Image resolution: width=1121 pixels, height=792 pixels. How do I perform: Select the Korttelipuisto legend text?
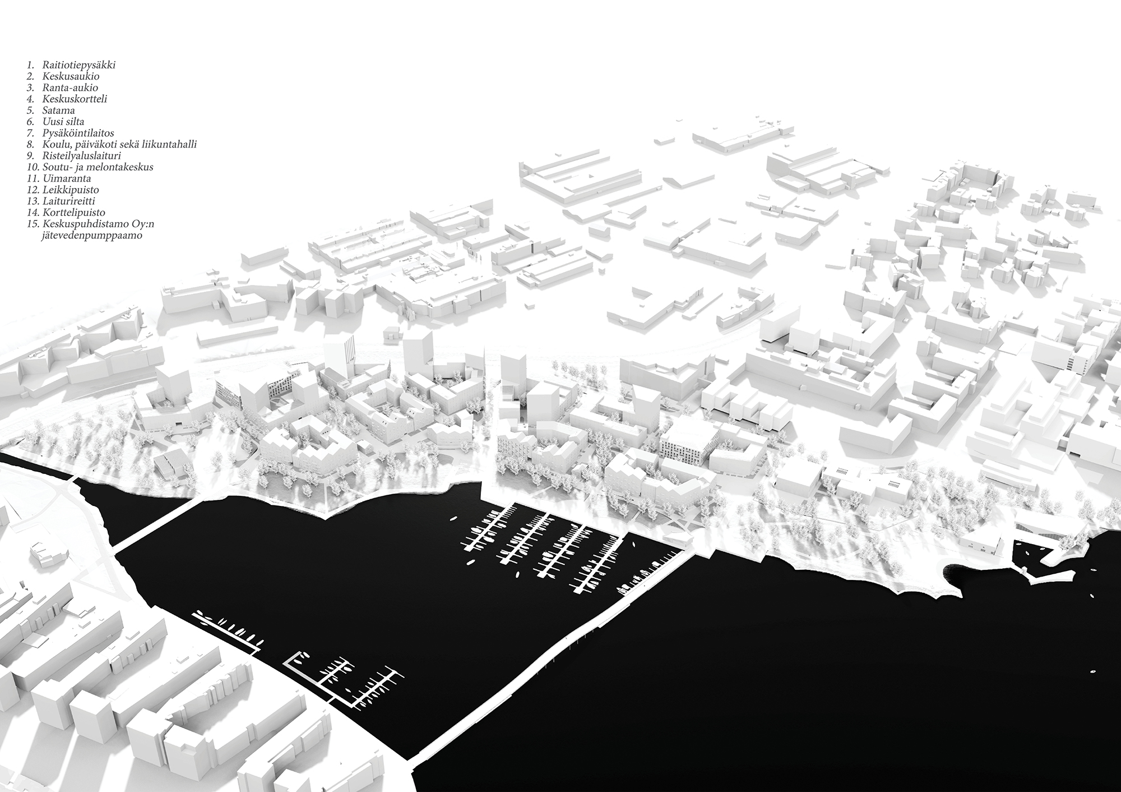point(73,213)
